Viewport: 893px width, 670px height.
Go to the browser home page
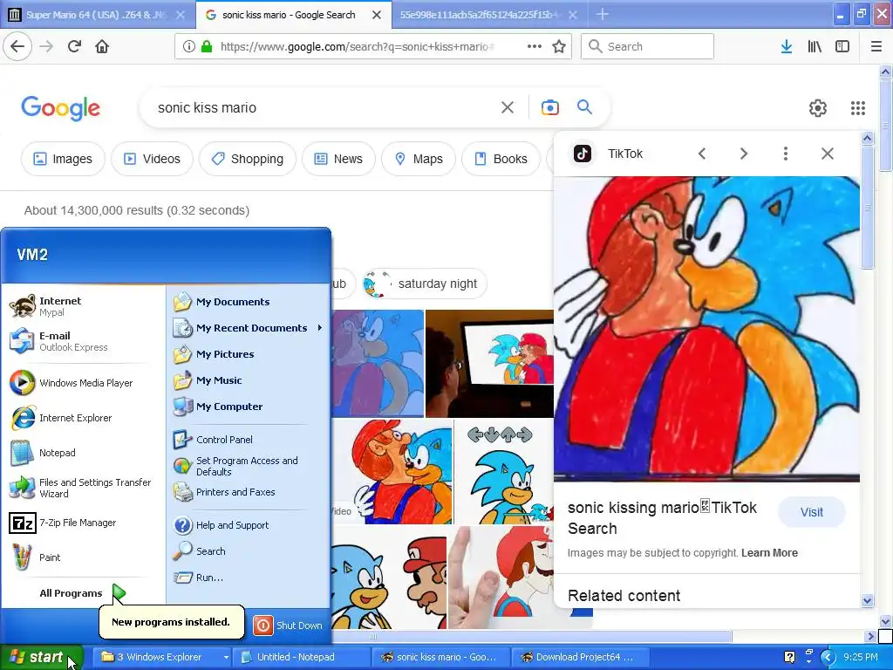pyautogui.click(x=102, y=46)
